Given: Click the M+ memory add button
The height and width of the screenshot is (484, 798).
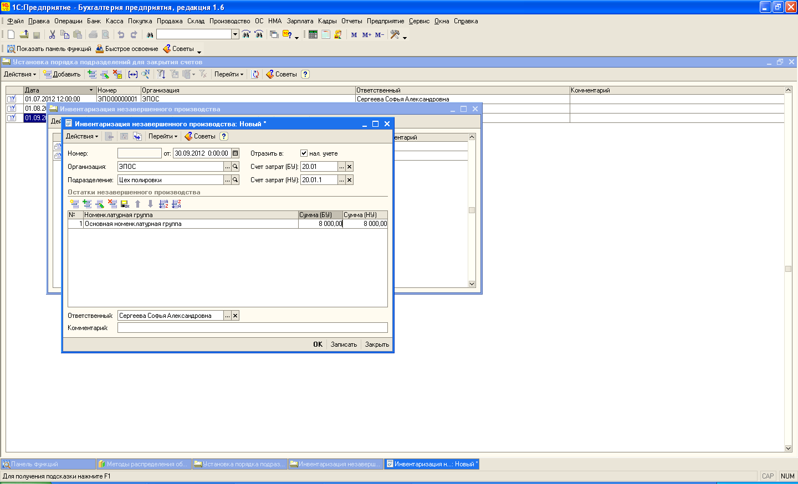Looking at the screenshot, I should 367,34.
